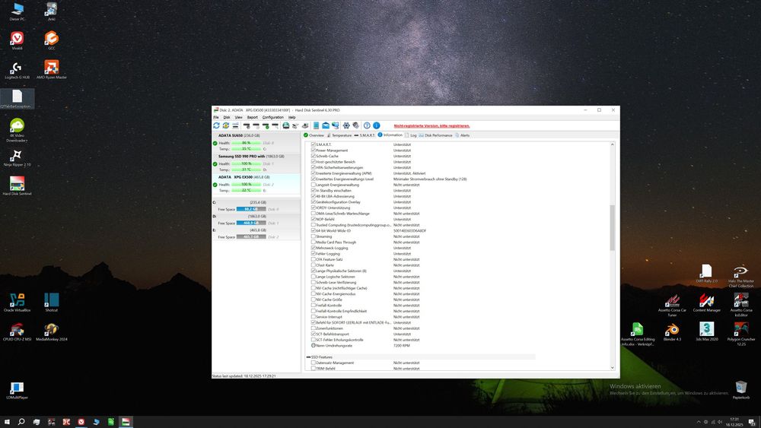Viewport: 761px width, 428px height.
Task: Open MediaMonkey 2024 desktop icon
Action: tap(52, 331)
